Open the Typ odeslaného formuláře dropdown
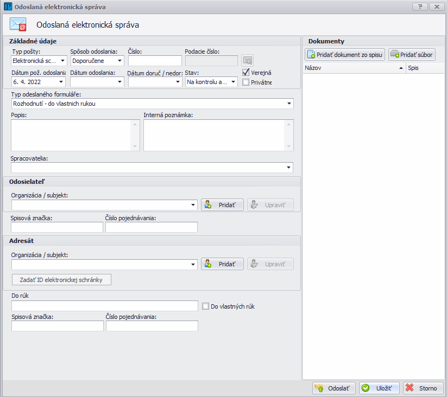447x397 pixels. click(x=289, y=104)
